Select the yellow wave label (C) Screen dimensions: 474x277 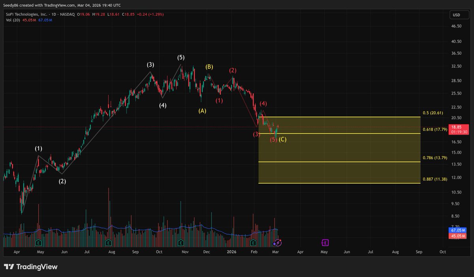282,139
